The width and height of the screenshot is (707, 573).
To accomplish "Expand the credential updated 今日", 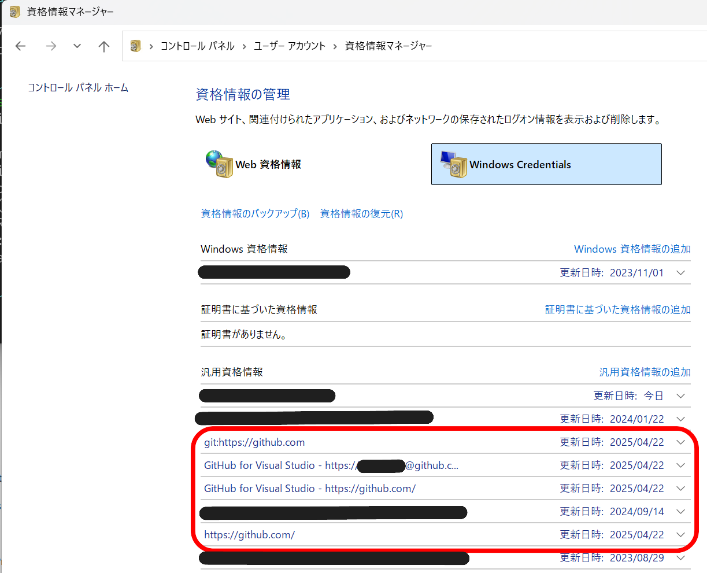I will click(680, 396).
